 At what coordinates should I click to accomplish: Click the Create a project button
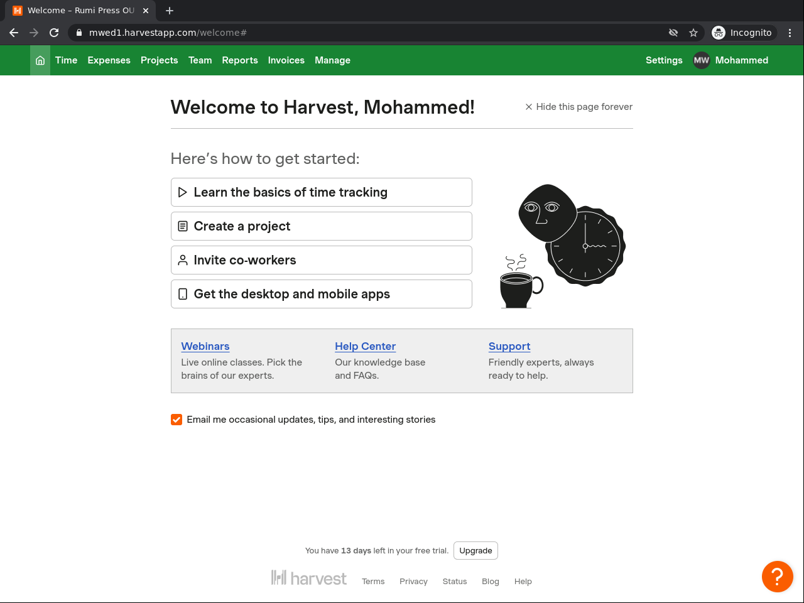pyautogui.click(x=322, y=226)
